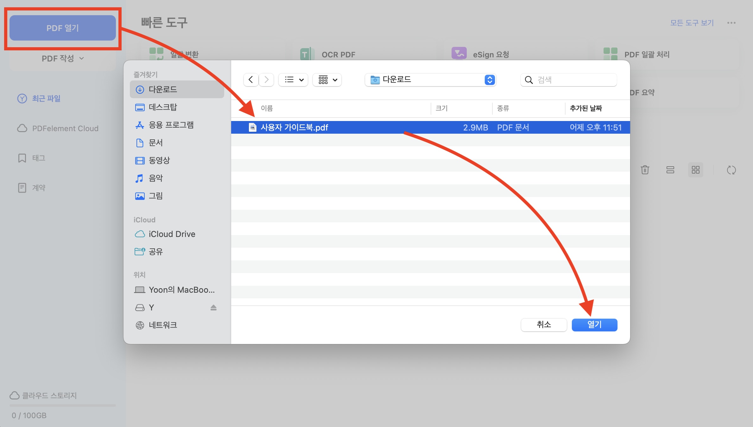Select 공유 under iCloud
Image resolution: width=753 pixels, height=427 pixels.
pos(177,252)
